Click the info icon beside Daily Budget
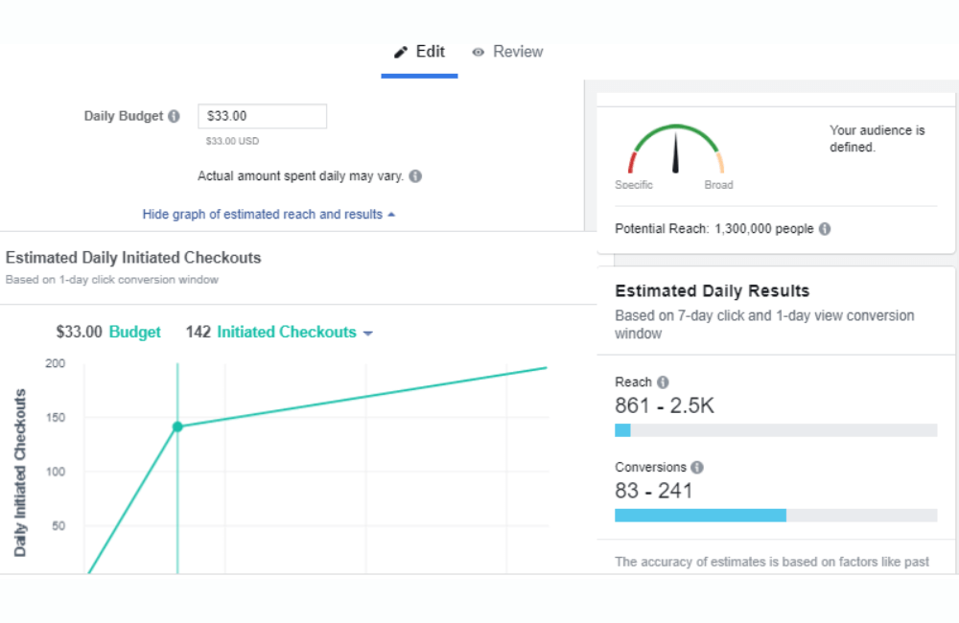 coord(174,117)
